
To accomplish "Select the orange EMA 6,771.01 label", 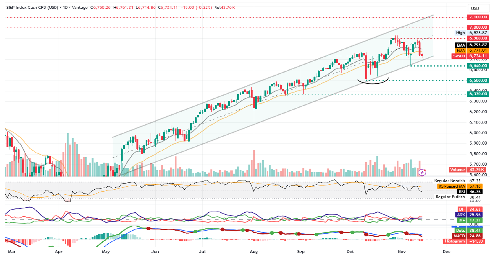I will click(471, 50).
